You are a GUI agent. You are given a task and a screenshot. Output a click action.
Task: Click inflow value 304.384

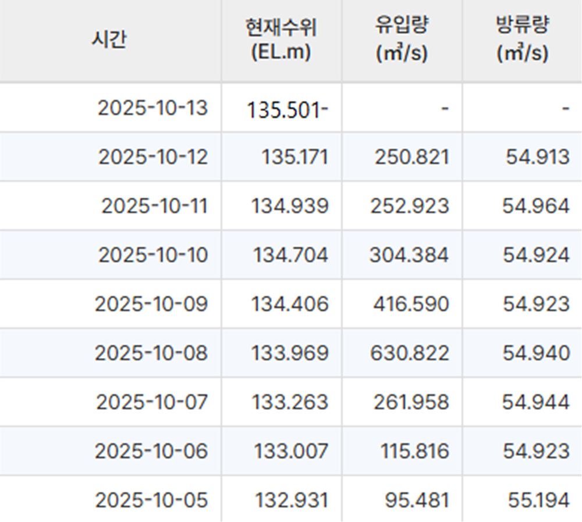pos(409,255)
